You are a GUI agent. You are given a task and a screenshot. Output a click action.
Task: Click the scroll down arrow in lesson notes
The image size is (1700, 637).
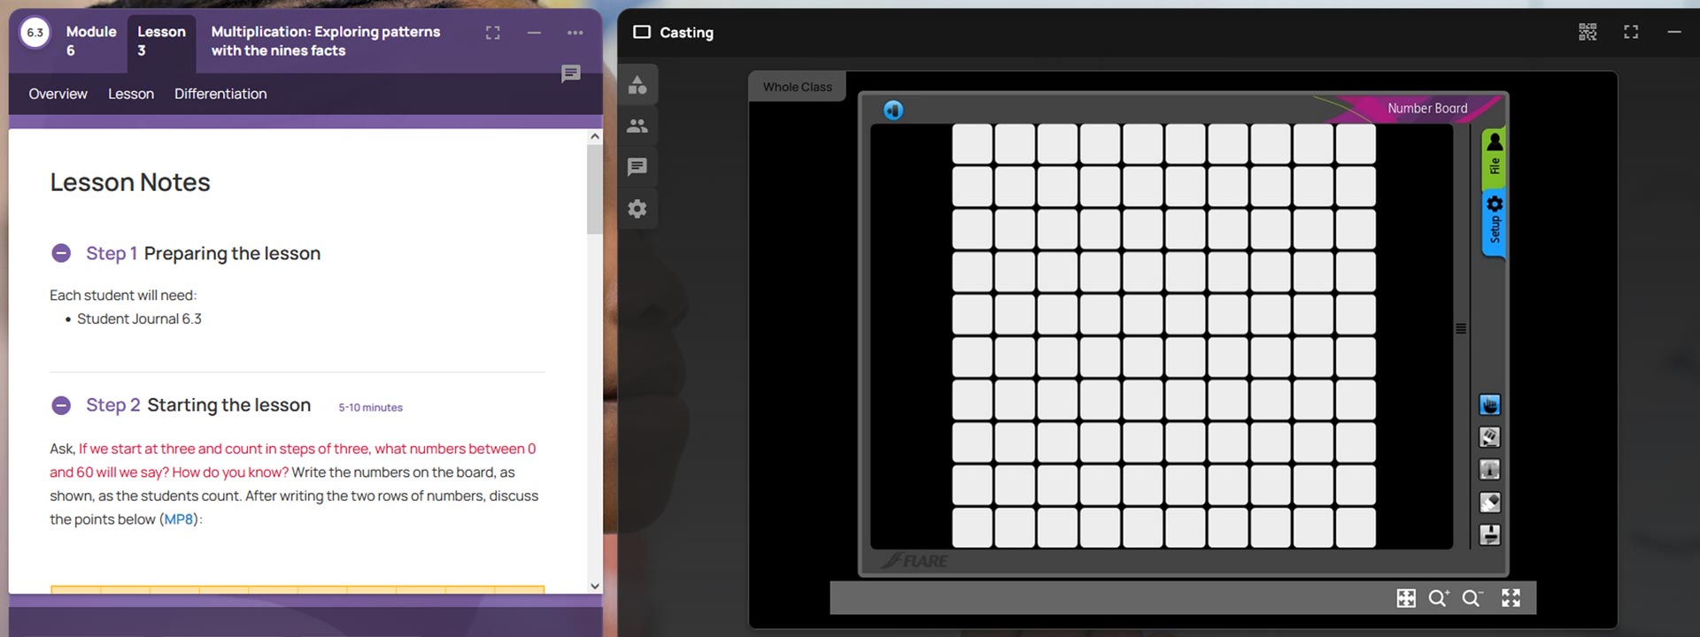point(594,586)
